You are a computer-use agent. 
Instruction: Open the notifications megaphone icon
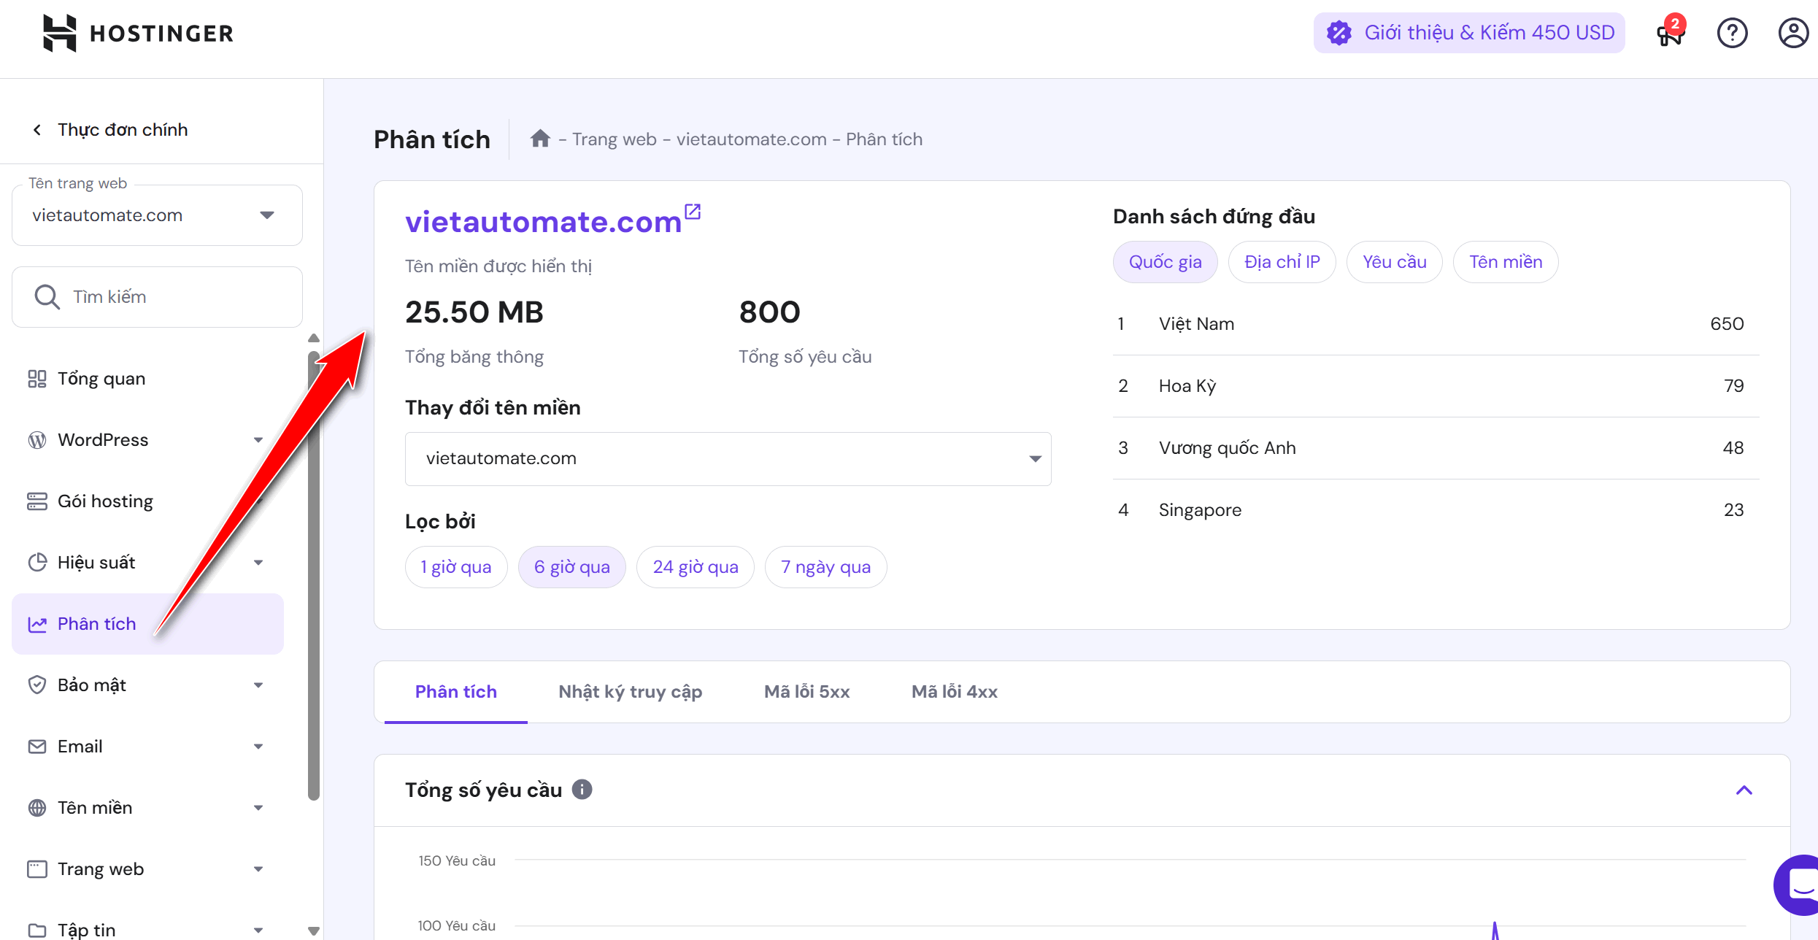[1670, 33]
